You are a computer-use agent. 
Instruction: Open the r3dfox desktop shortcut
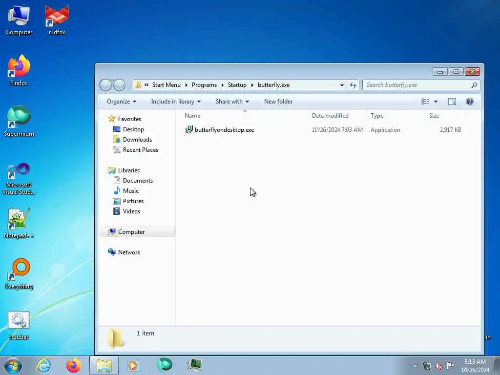coord(57,20)
